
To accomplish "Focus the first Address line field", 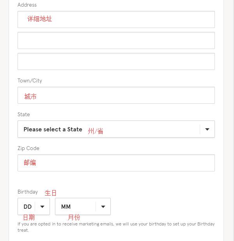I will 116,19.
